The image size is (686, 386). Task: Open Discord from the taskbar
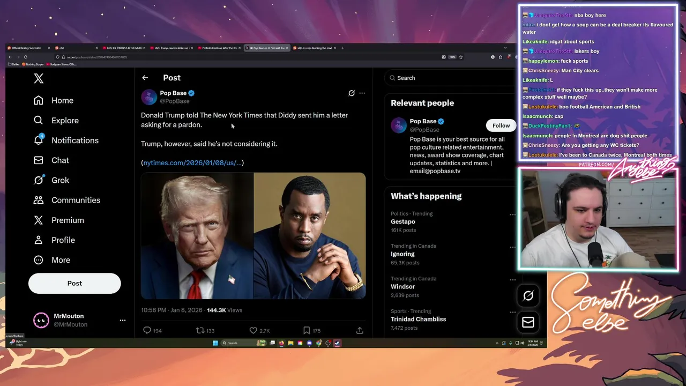point(309,343)
